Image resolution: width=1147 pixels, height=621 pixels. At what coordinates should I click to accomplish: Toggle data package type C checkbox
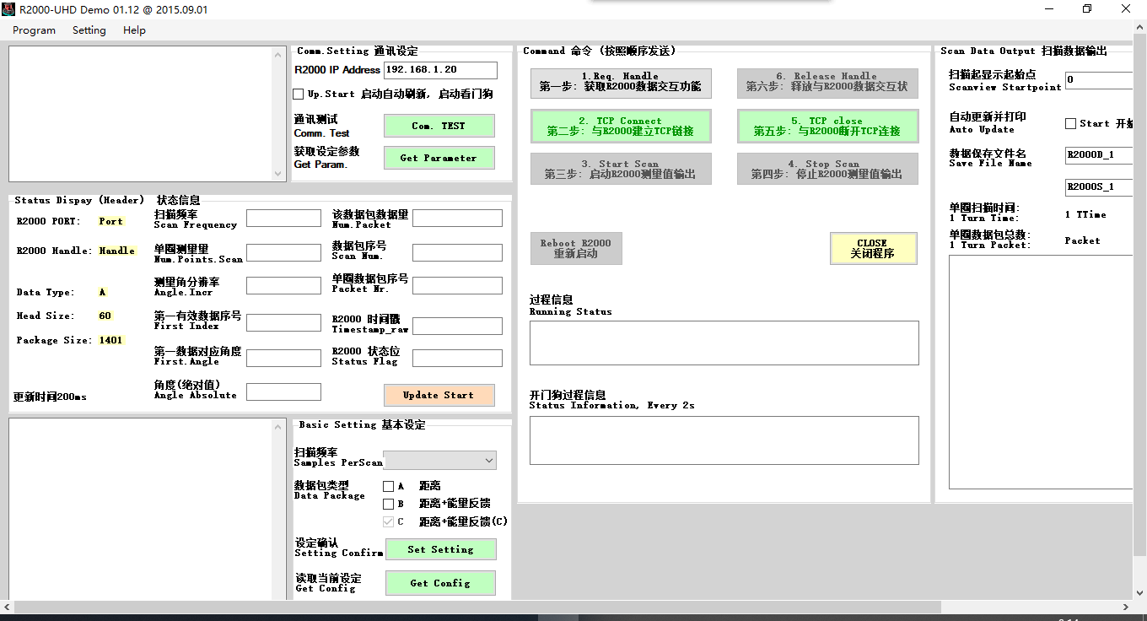click(388, 521)
